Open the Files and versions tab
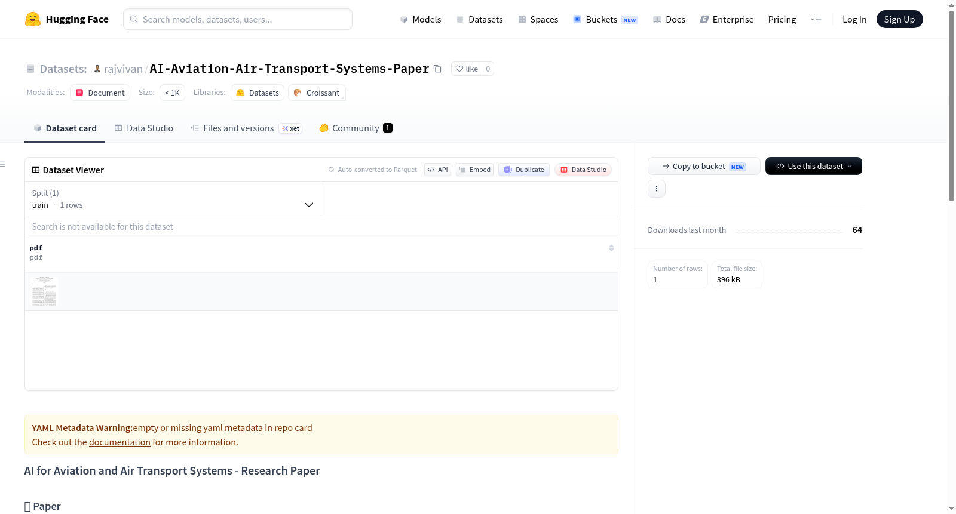 pyautogui.click(x=246, y=128)
